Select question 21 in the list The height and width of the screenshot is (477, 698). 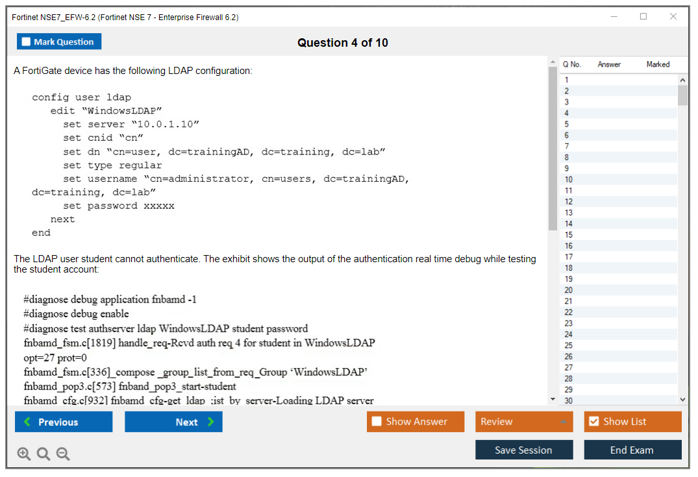569,301
